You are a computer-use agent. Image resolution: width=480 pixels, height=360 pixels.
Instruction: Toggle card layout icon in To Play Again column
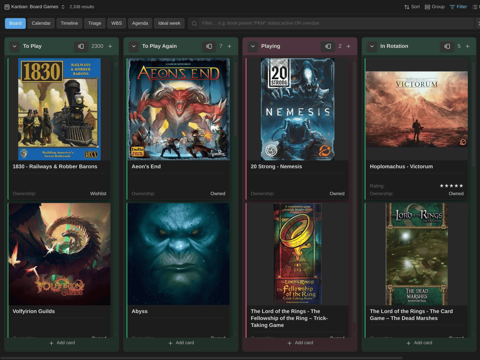click(209, 46)
